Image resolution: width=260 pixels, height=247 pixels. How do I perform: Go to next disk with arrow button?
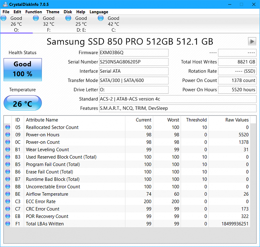pos(252,41)
